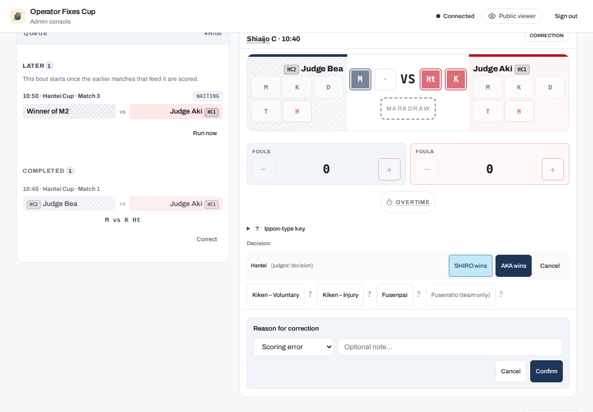593x412 pixels.
Task: Award K ippon to Judge Bea
Action: tap(298, 87)
